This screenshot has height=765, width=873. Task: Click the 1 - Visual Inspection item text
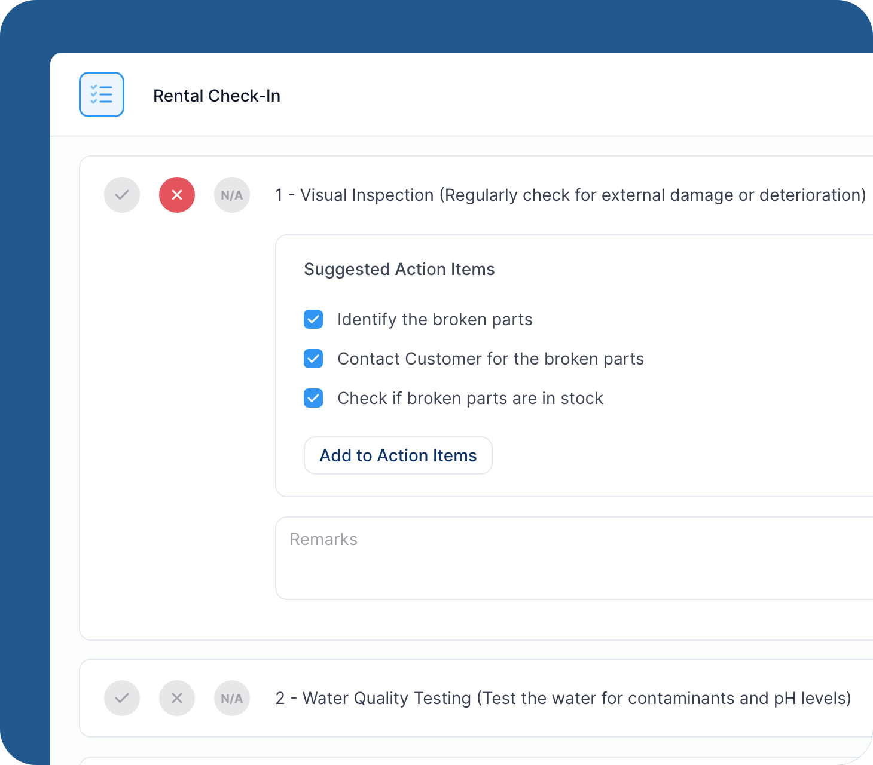click(570, 195)
